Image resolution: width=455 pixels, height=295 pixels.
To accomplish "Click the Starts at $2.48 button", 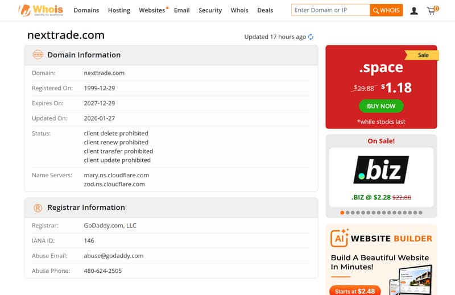I will (x=355, y=291).
